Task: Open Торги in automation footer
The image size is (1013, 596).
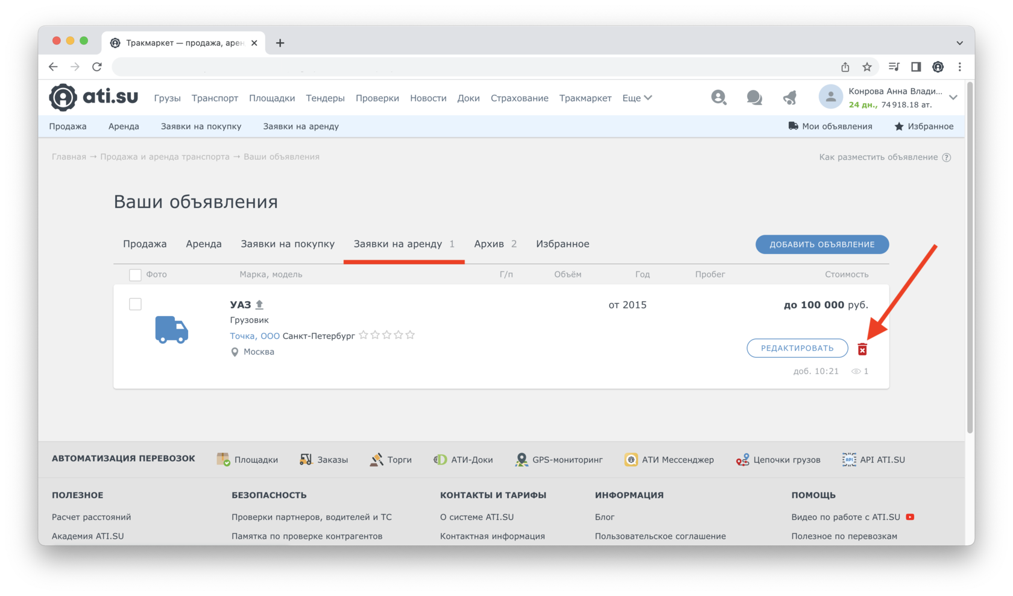Action: tap(391, 460)
